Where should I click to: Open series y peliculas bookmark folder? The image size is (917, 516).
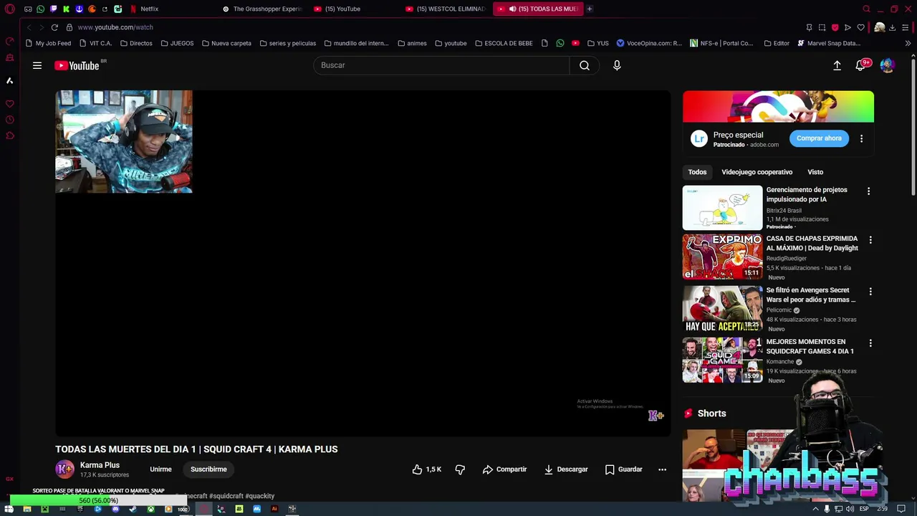click(x=287, y=43)
